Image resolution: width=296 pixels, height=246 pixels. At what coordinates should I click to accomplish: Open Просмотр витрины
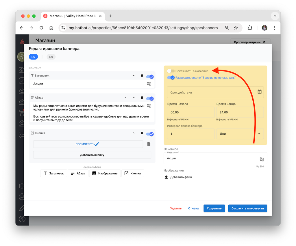pos(251,42)
